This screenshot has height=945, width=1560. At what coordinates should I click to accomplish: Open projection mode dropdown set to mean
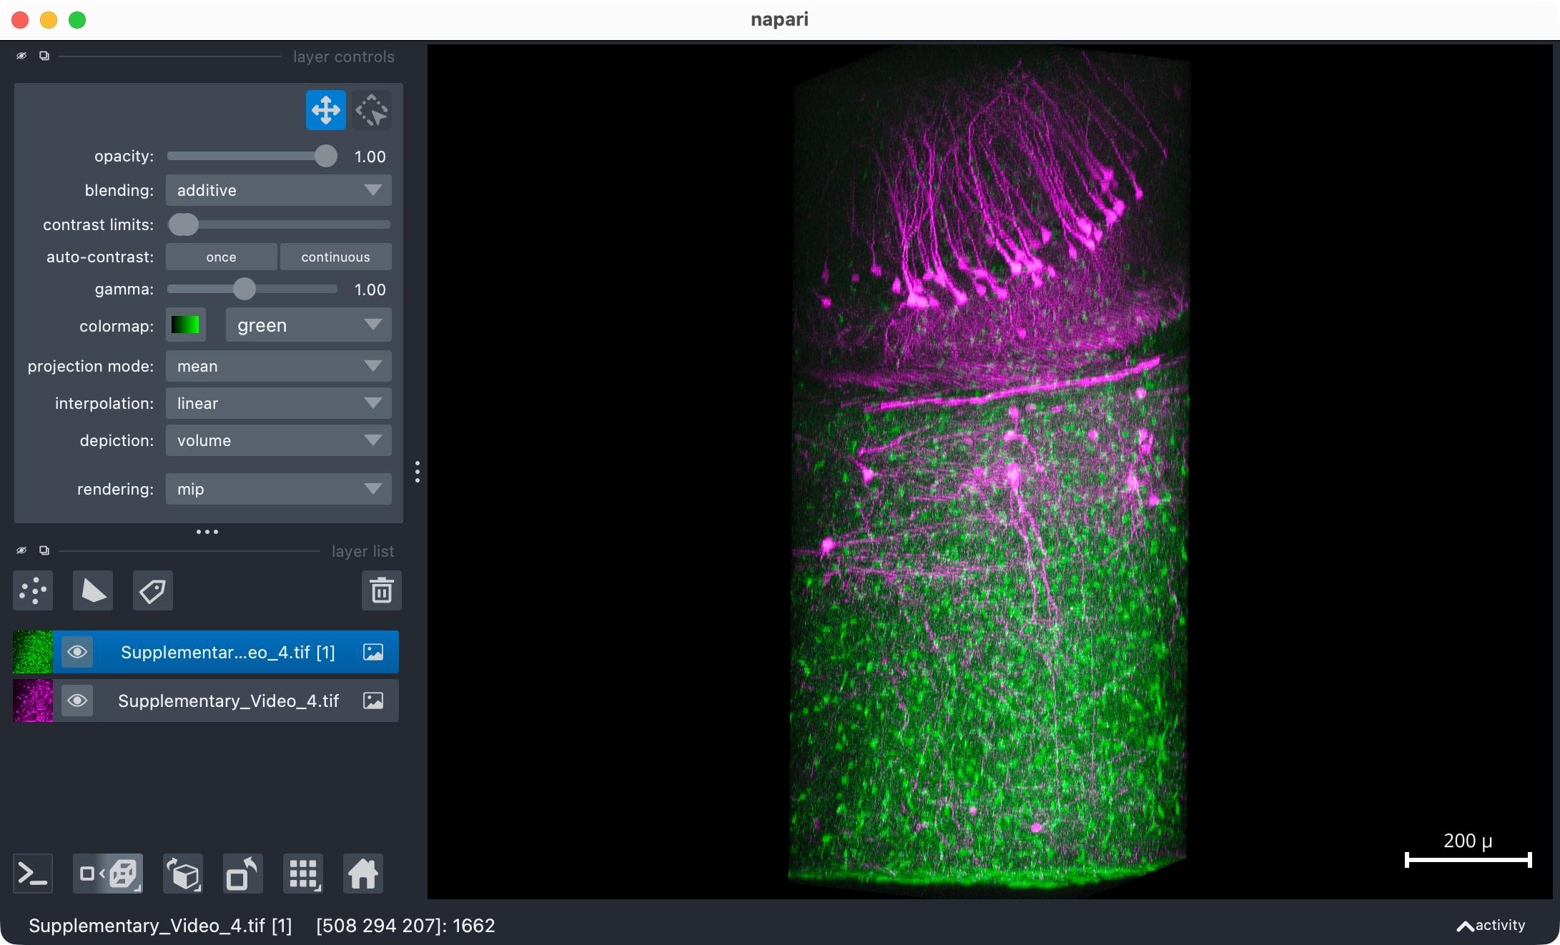click(279, 366)
